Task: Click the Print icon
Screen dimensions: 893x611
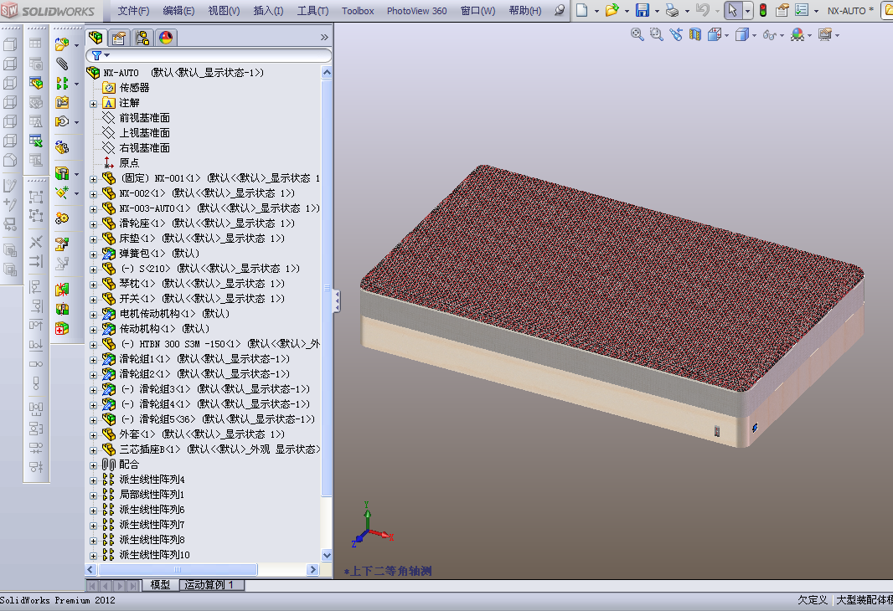Action: pos(672,10)
